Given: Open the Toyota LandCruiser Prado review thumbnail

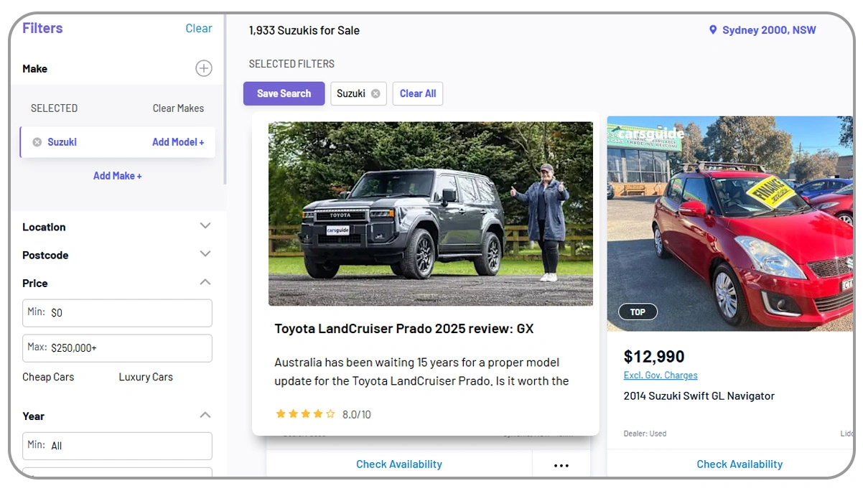Looking at the screenshot, I should click(x=430, y=213).
